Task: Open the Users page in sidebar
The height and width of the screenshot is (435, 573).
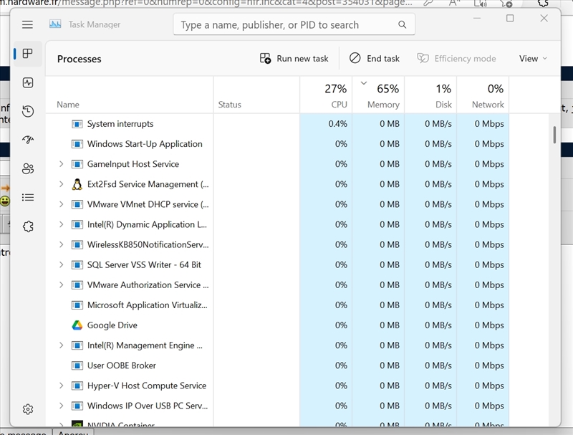Action: point(28,168)
